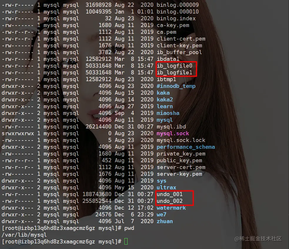The height and width of the screenshot is (249, 289).
Task: Click the pwd command text
Action: tap(129, 228)
